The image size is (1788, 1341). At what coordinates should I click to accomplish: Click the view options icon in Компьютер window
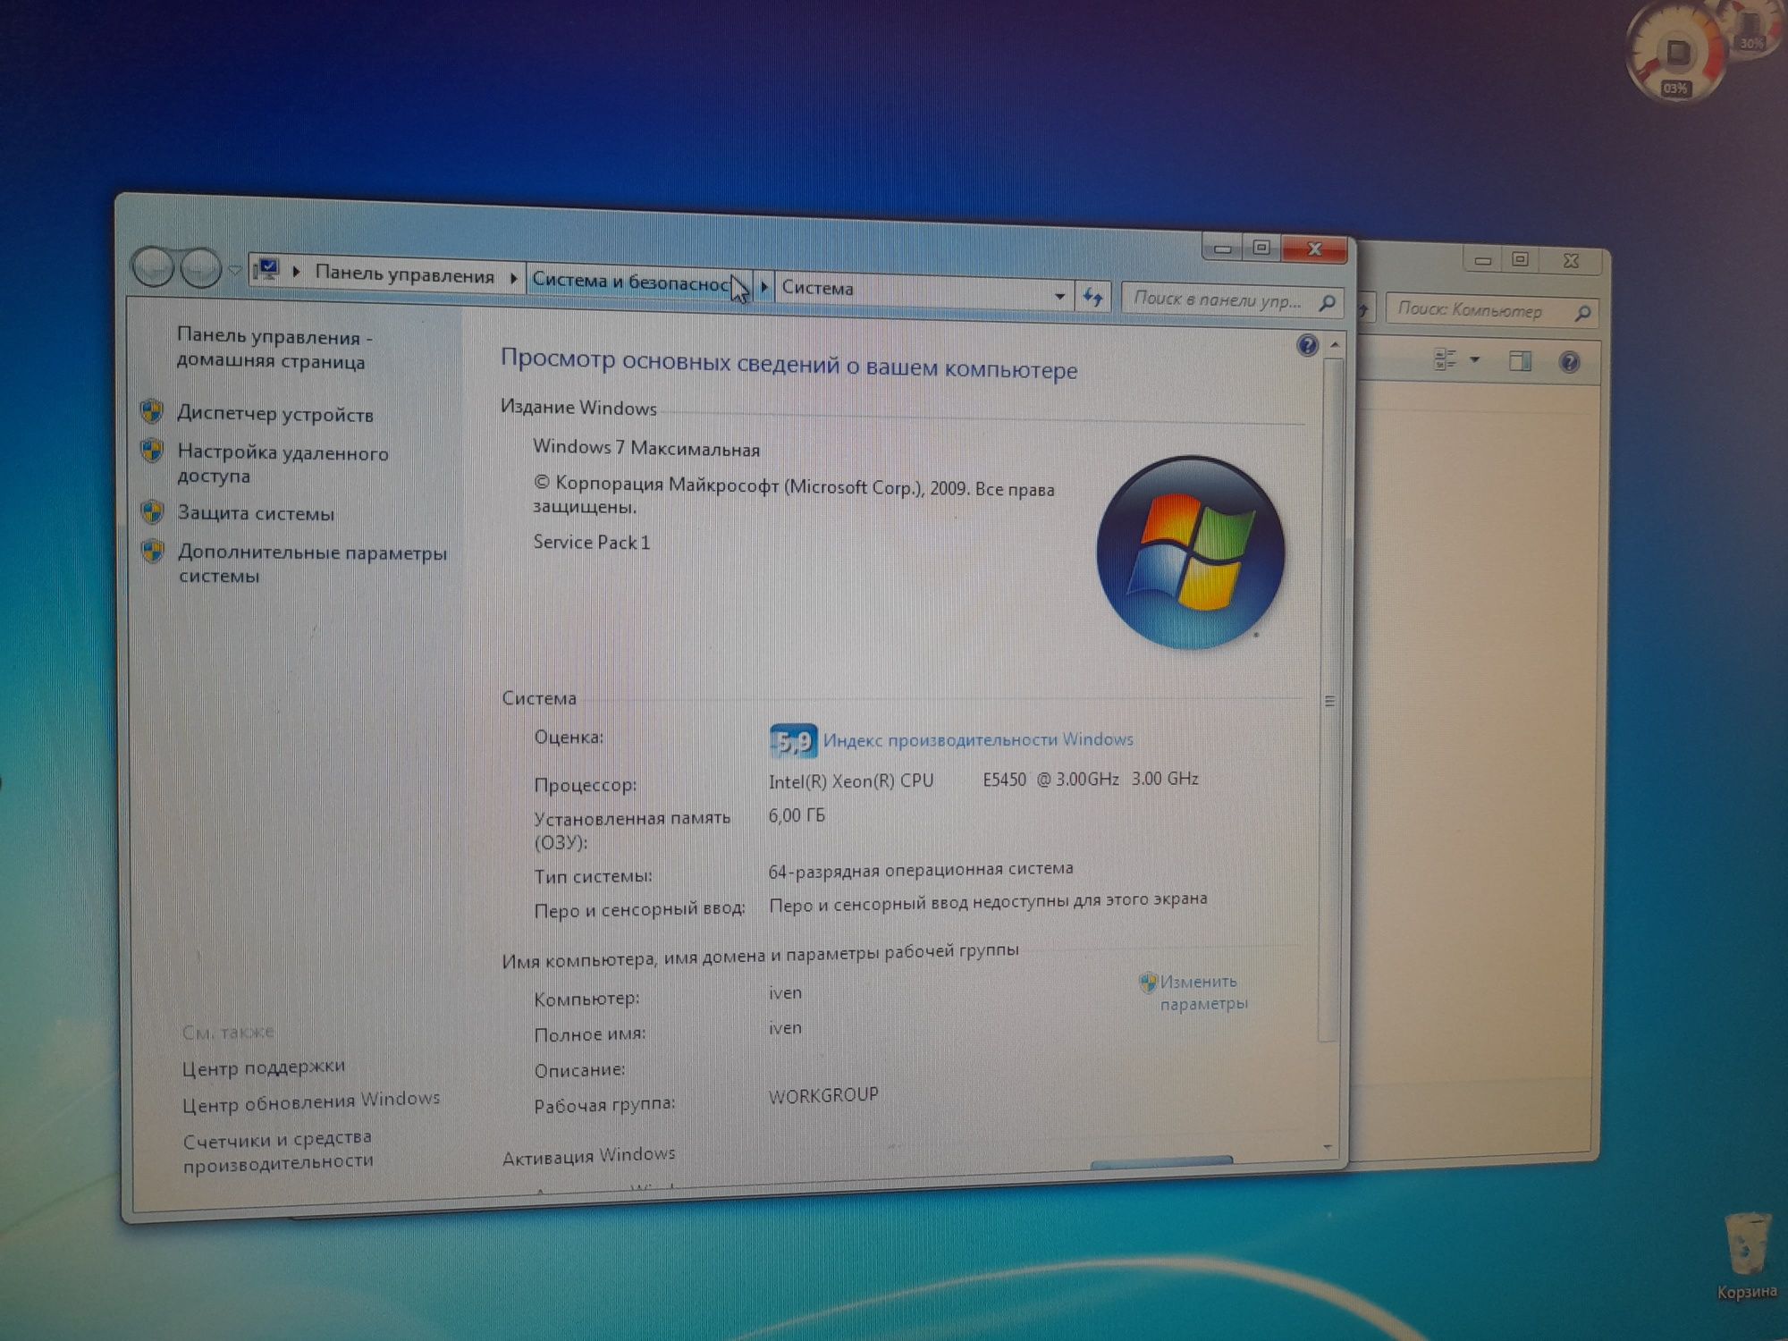point(1445,358)
